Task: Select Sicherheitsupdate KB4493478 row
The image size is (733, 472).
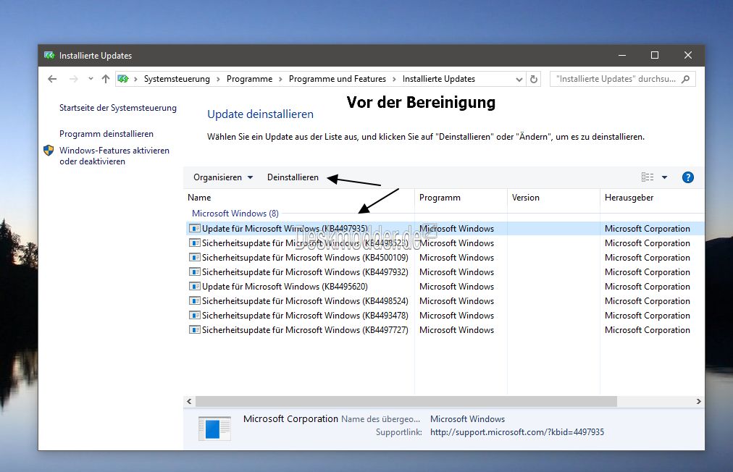Action: point(444,316)
